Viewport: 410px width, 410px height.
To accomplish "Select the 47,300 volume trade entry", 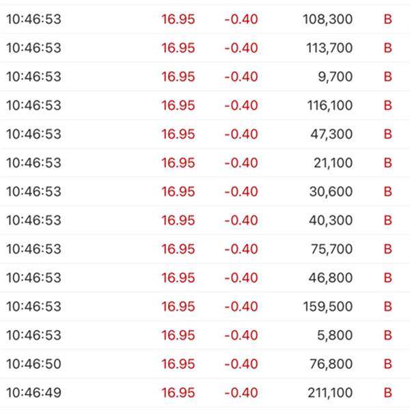I will (205, 134).
